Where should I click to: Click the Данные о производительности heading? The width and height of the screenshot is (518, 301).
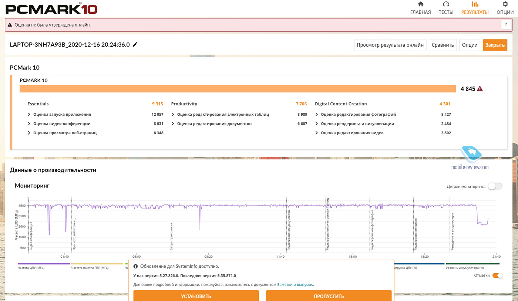click(x=53, y=170)
